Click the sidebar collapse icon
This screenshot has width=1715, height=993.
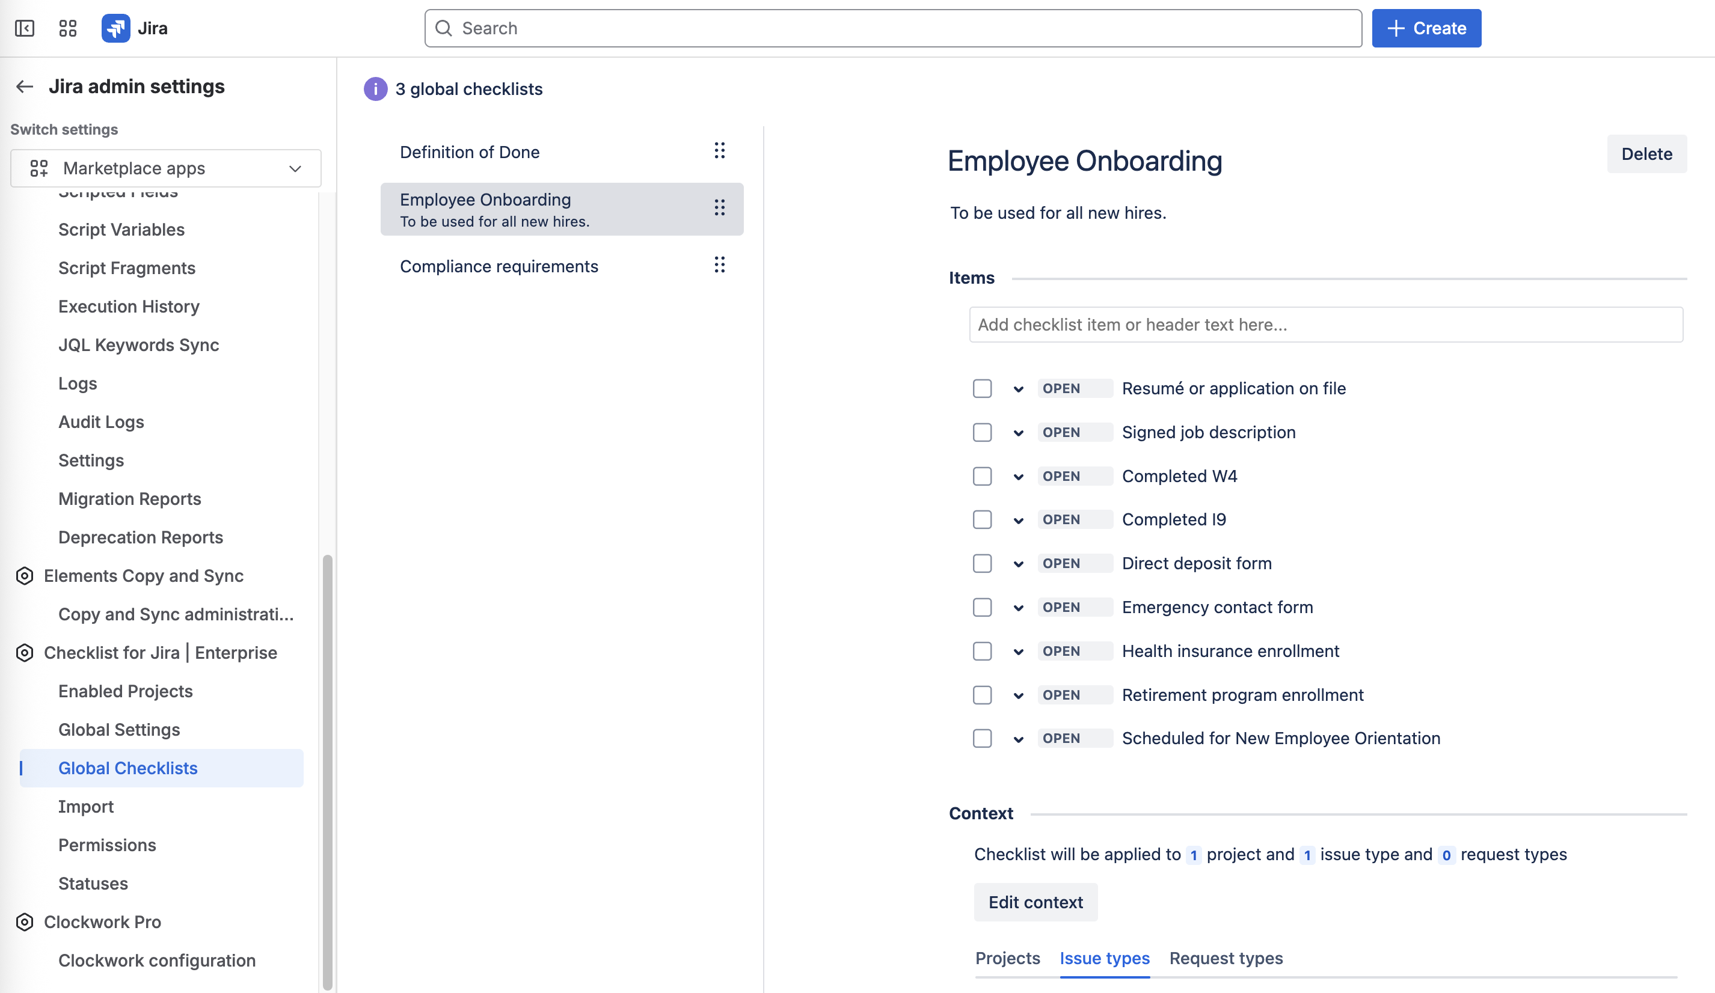pyautogui.click(x=25, y=28)
